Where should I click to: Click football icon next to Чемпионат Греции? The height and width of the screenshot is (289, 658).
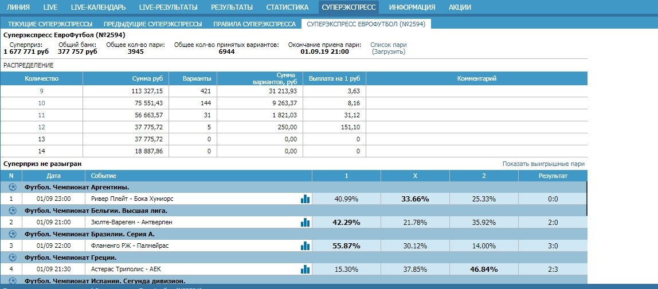[12, 258]
